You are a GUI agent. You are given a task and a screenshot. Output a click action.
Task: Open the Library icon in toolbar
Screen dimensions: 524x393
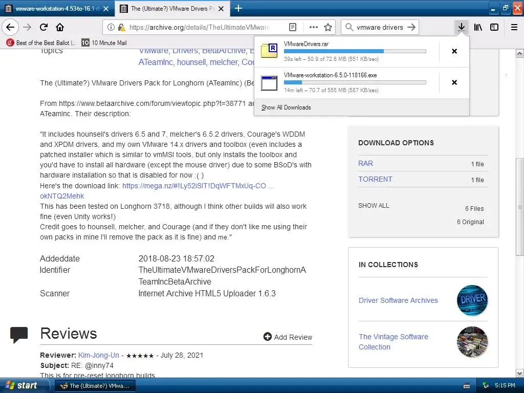tap(478, 27)
